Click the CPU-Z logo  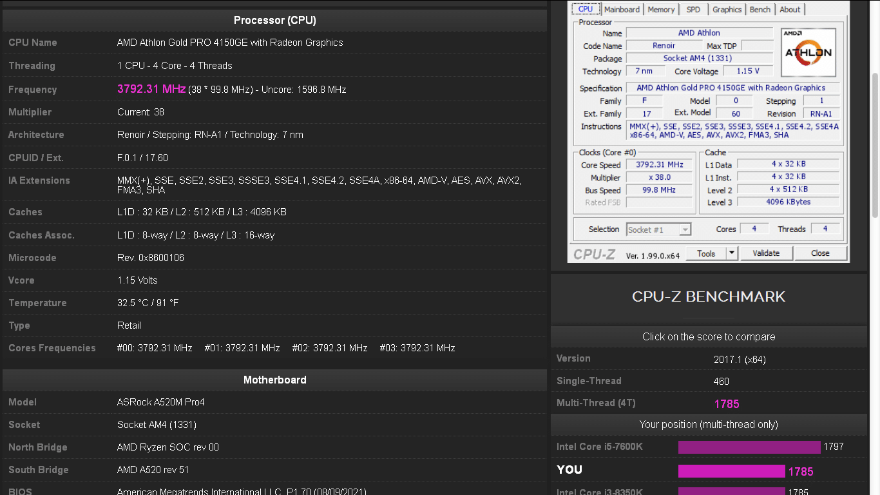(x=593, y=253)
